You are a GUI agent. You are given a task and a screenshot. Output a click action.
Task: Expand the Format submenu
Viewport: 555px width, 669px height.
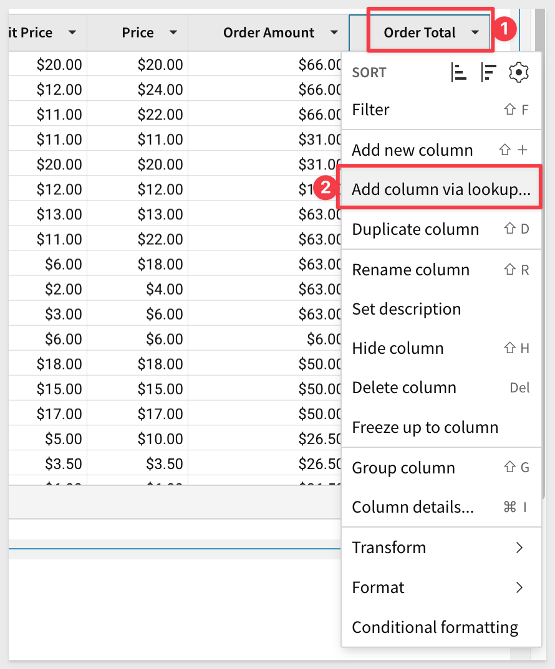coord(441,587)
